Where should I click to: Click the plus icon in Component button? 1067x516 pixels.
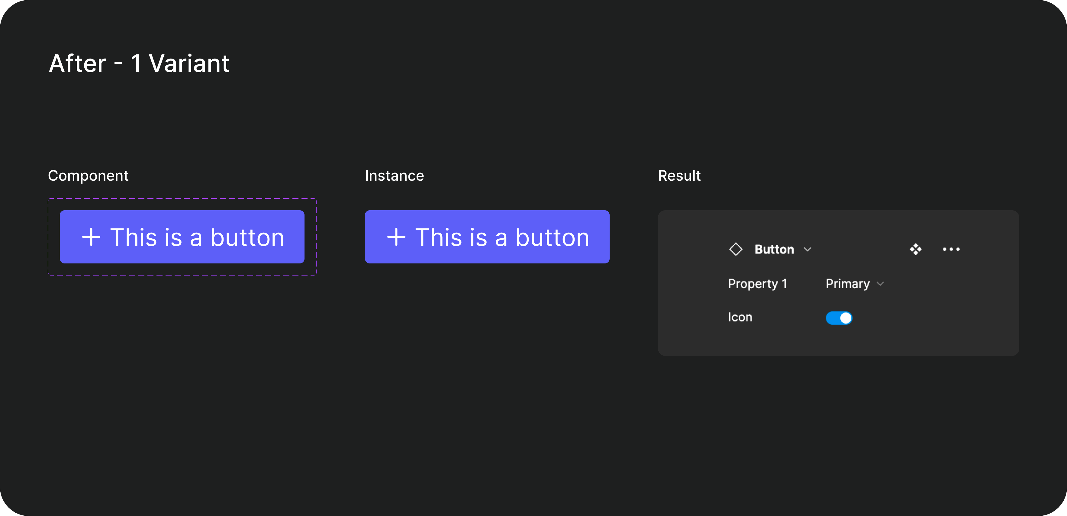91,237
